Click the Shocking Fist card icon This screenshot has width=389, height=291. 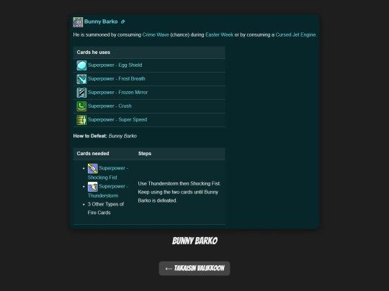92,169
